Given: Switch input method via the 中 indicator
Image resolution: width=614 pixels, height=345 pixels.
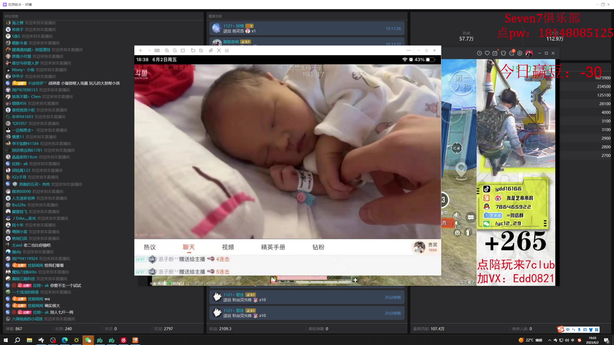Looking at the screenshot, I should (572, 341).
